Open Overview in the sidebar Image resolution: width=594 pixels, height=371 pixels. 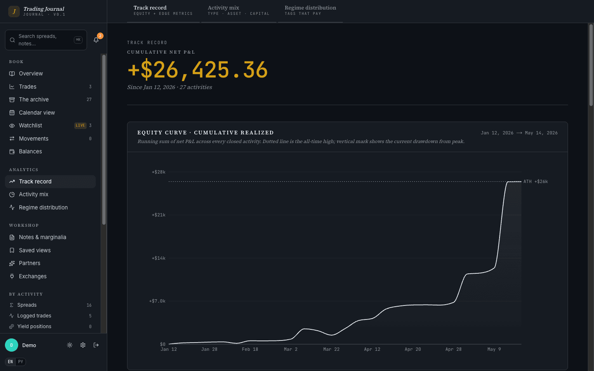[x=50, y=74]
